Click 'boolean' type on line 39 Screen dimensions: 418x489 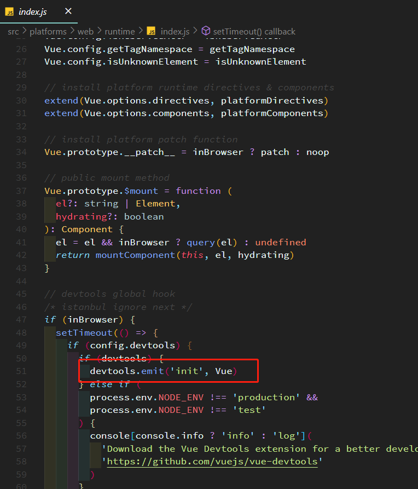pos(144,217)
